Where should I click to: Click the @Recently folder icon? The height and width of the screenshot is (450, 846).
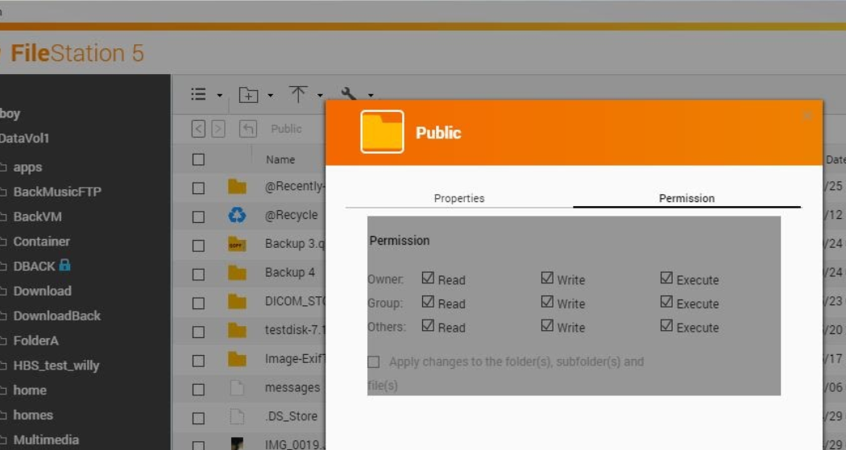[x=237, y=187]
